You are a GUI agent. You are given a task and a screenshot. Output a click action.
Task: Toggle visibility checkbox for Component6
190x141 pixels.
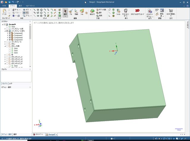[10, 33]
